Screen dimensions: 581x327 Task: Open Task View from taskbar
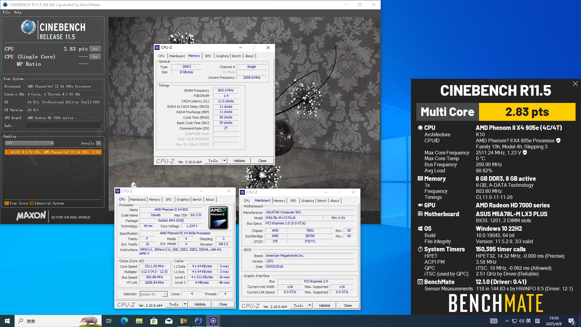click(x=109, y=321)
